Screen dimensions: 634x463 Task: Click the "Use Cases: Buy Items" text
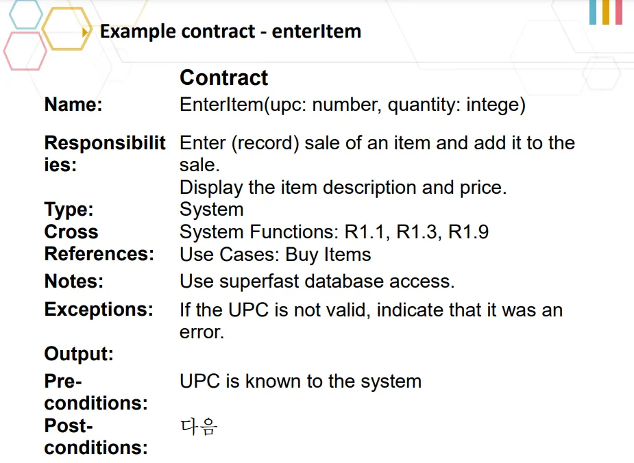[x=275, y=255]
